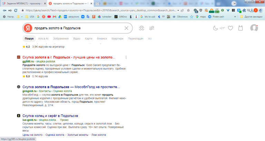Follow the Золотые монеты sitelink

tap(78, 135)
